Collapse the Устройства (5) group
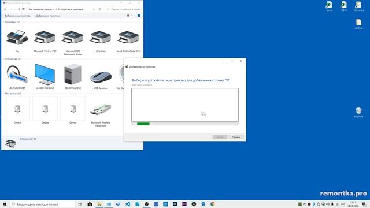This screenshot has width=370, height=208. click(x=3, y=59)
